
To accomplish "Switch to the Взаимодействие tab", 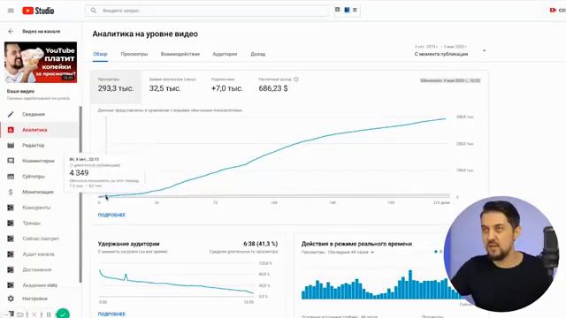I will (180, 54).
